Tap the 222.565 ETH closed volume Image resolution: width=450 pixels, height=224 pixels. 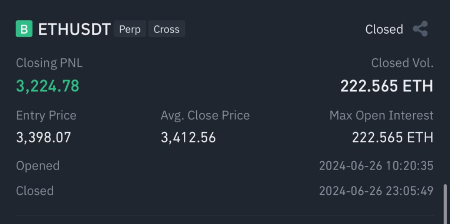(387, 86)
